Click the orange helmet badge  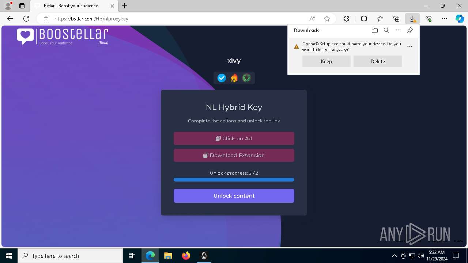[x=234, y=78]
